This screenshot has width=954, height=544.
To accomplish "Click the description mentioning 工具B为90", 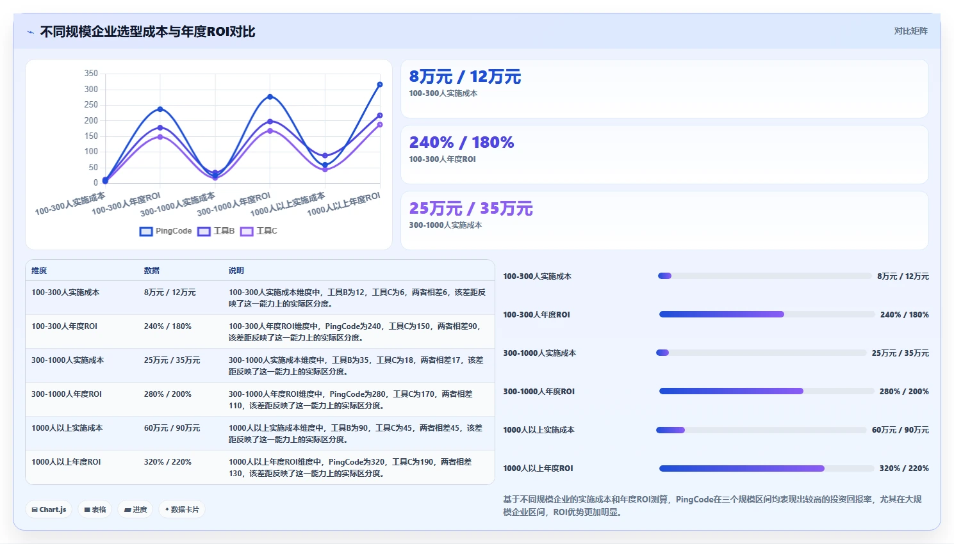I will 356,434.
